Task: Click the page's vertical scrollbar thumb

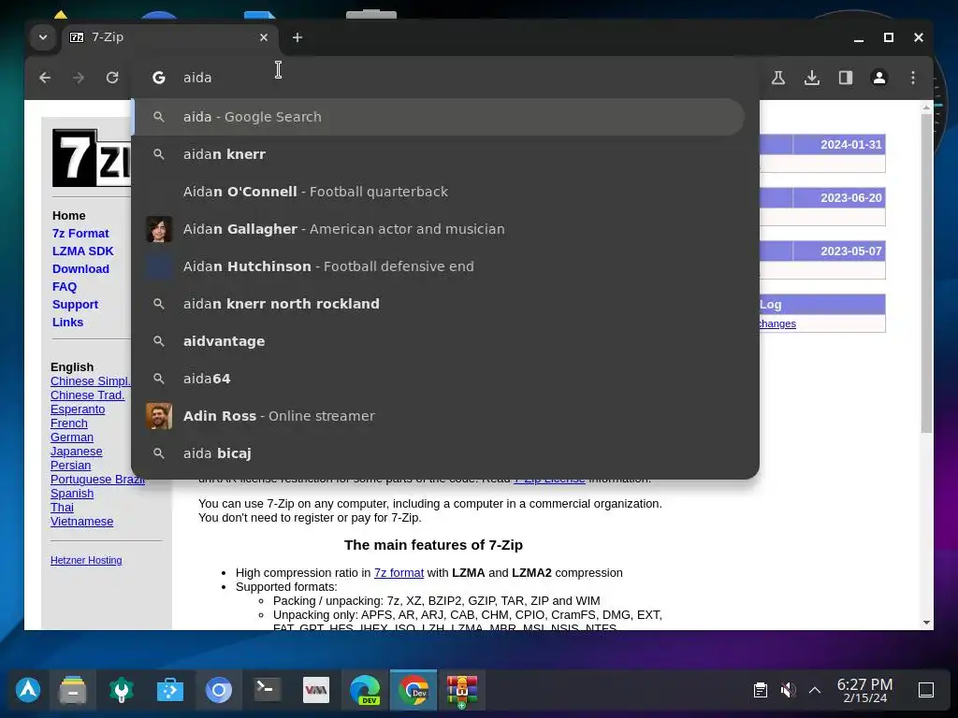Action: (x=926, y=274)
